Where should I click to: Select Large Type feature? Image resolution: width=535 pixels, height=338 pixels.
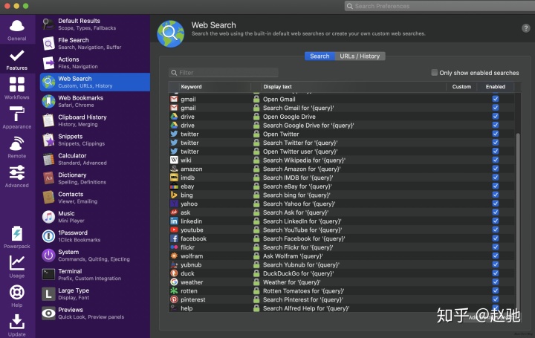(x=95, y=294)
